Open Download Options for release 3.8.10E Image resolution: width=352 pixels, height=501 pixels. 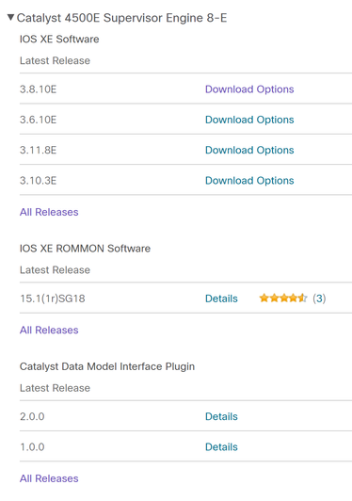coord(249,89)
